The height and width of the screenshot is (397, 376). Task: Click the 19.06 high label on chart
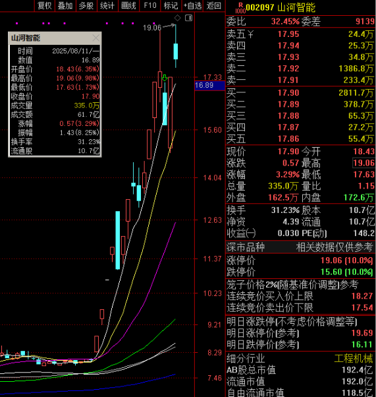152,28
